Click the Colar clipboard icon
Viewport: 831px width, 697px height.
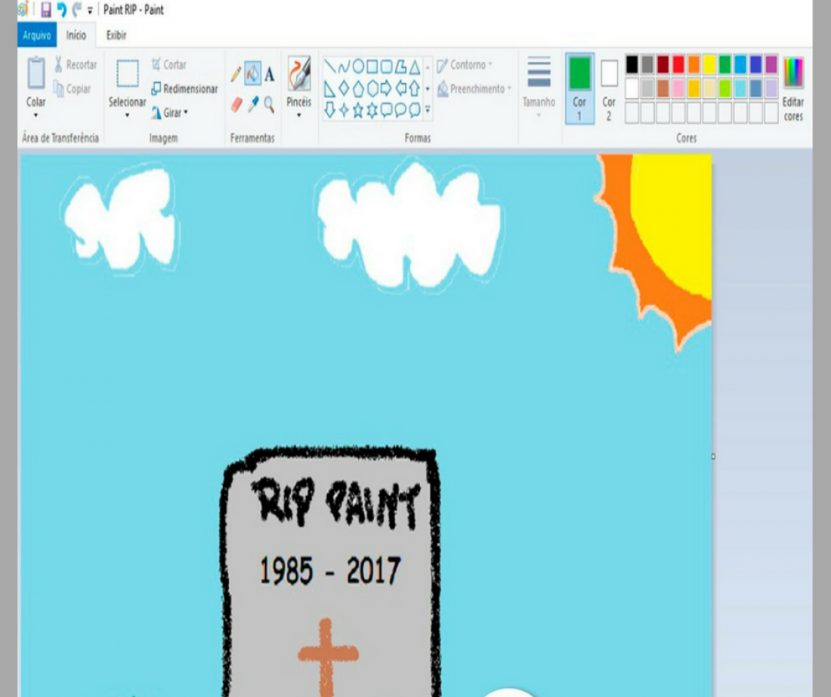pos(36,73)
